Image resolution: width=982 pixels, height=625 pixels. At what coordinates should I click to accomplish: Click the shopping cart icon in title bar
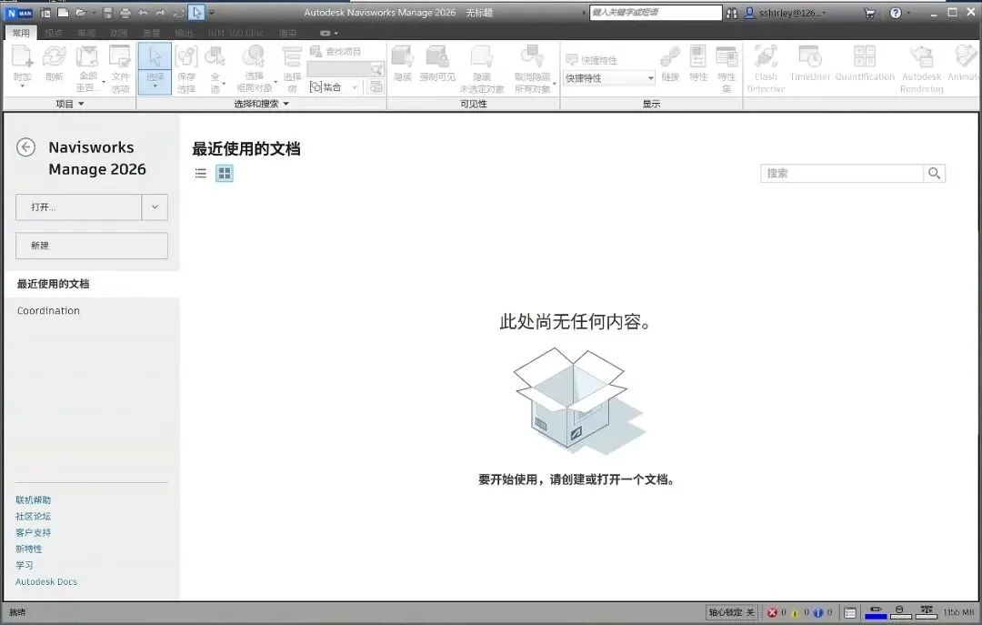click(869, 13)
